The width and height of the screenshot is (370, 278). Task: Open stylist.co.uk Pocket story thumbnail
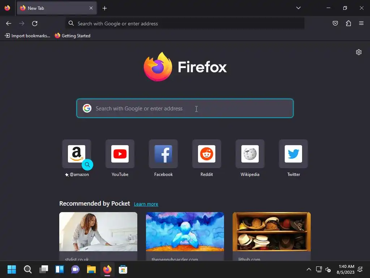pos(98,232)
